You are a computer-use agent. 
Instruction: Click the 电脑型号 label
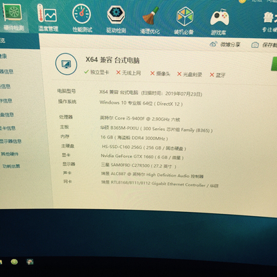[66, 91]
